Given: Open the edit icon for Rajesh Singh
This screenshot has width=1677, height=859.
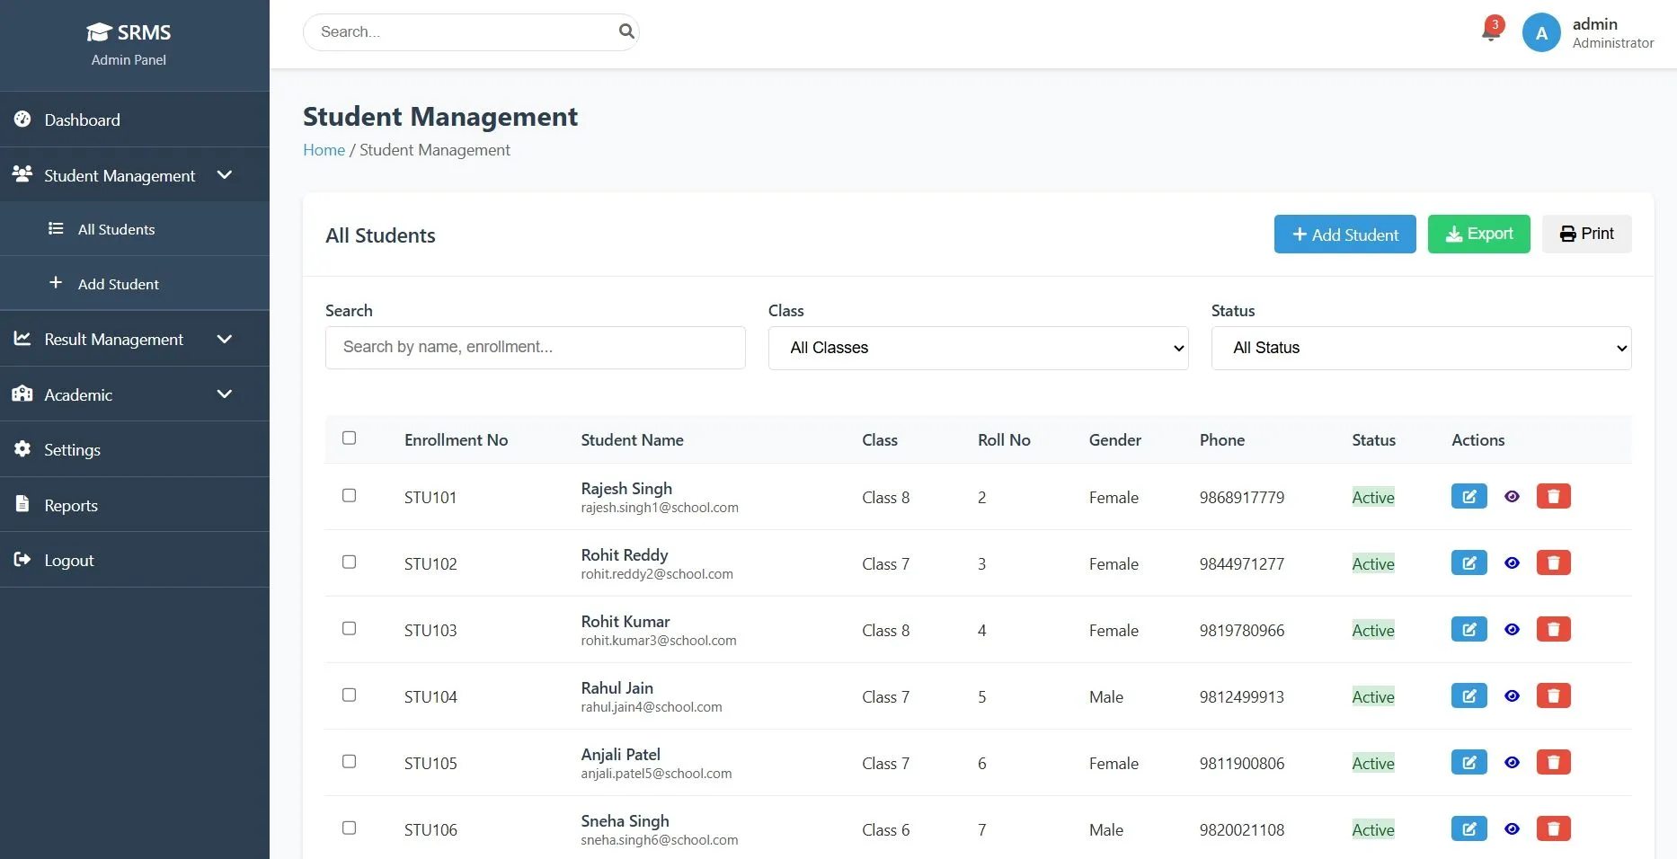Looking at the screenshot, I should click(1468, 496).
